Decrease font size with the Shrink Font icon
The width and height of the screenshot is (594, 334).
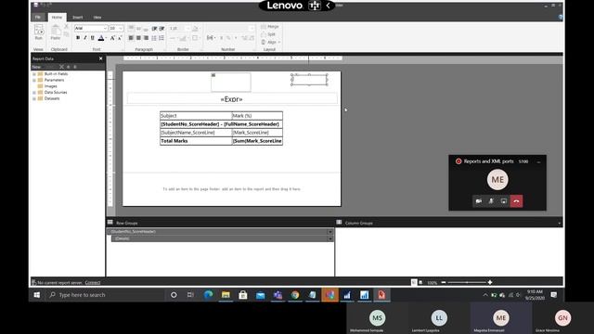(x=120, y=38)
